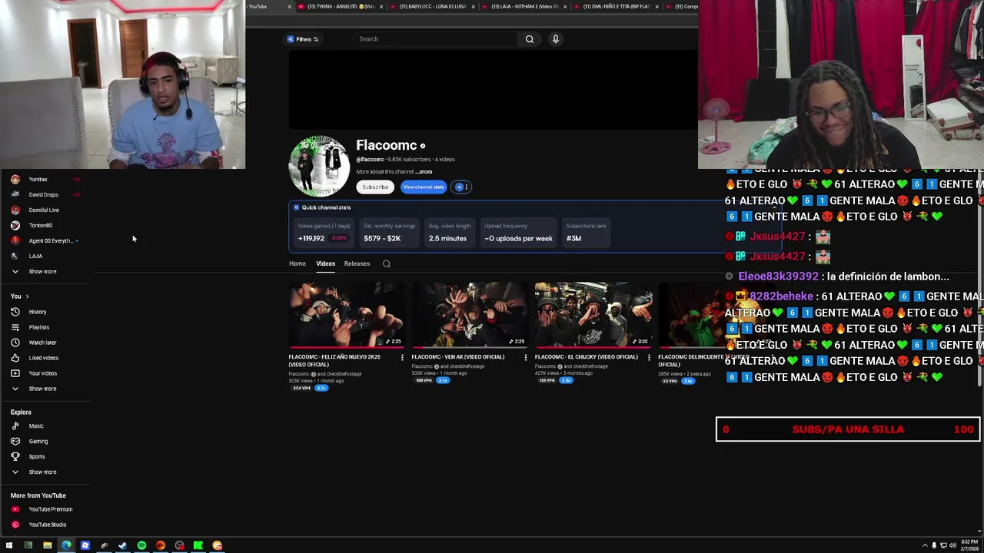
Task: Click FLACOOMC - VEN AK video title
Action: coord(458,357)
